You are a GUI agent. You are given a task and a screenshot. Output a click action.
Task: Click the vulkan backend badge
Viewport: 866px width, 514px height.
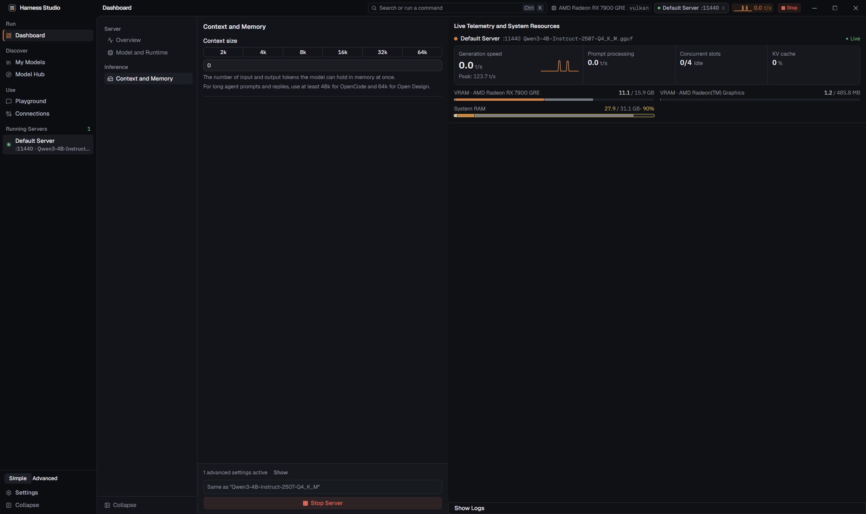point(639,8)
